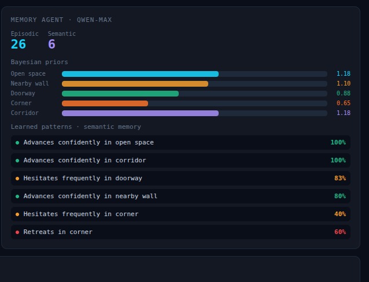Click the green dot beside open space pattern

(17, 143)
